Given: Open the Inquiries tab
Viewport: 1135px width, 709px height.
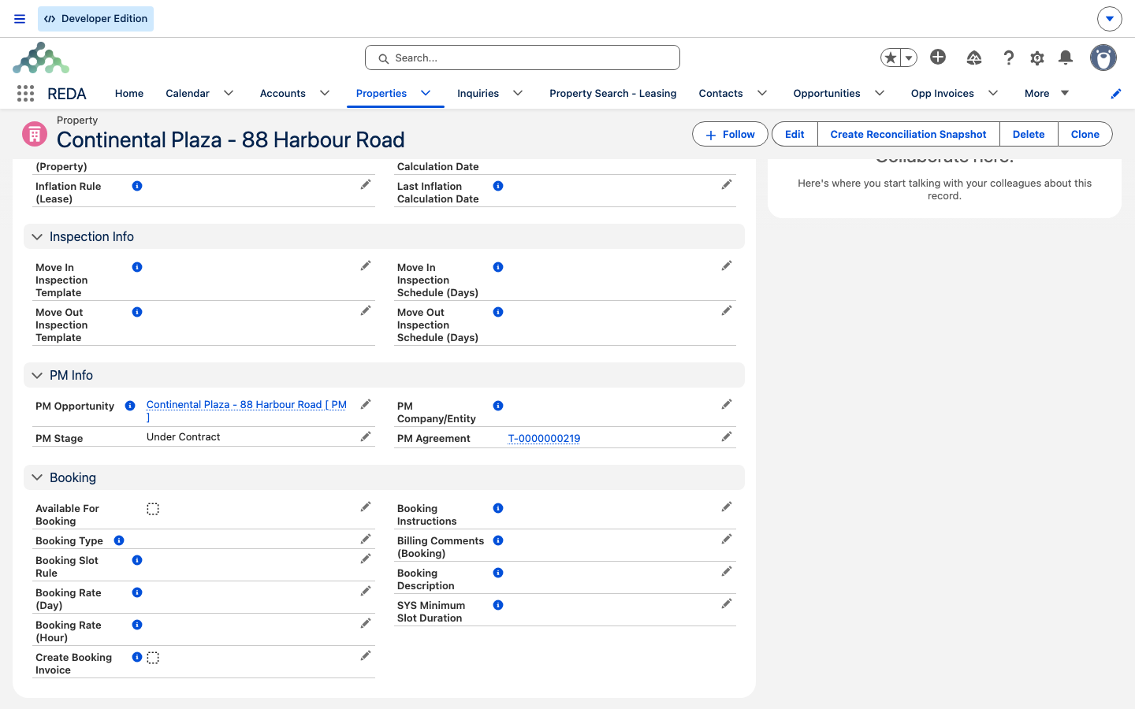Looking at the screenshot, I should click(x=478, y=93).
